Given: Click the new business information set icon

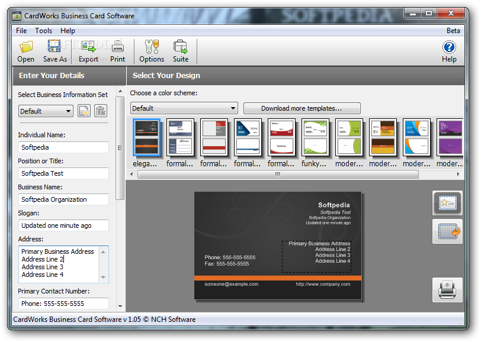Looking at the screenshot, I should point(84,111).
